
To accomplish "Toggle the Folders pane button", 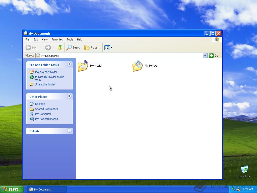I will coord(92,47).
